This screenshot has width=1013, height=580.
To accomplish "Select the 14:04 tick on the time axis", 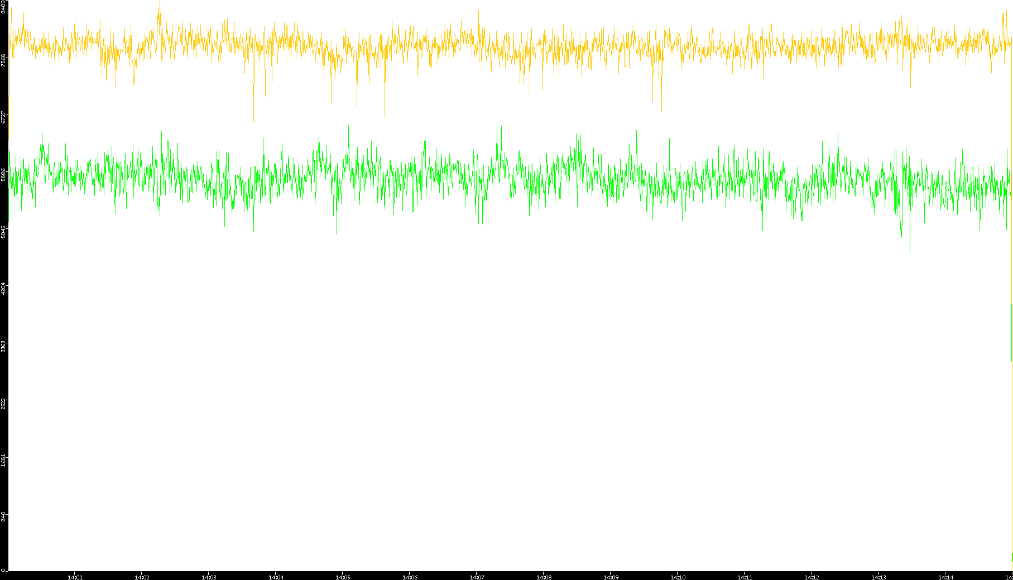I will pos(276,577).
